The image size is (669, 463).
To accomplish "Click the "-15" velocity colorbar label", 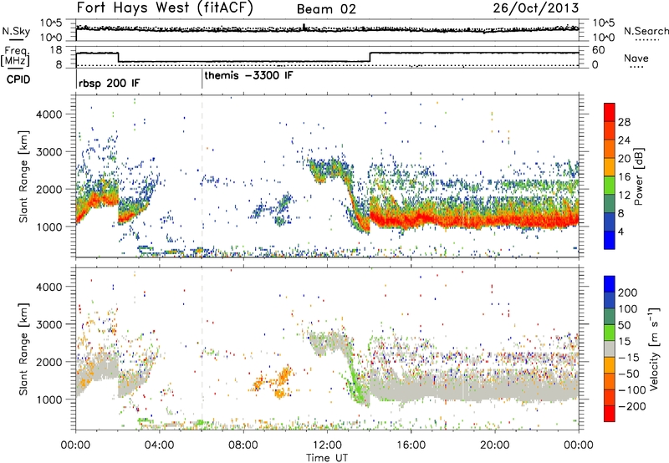I will click(x=629, y=357).
